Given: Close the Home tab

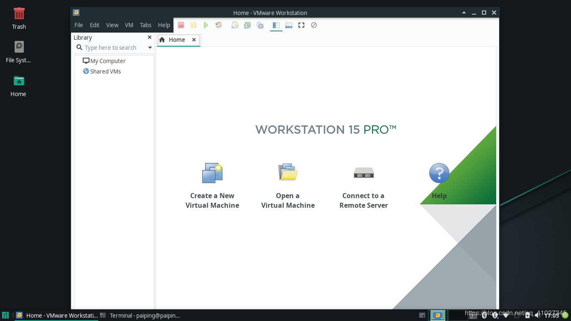Looking at the screenshot, I should (x=194, y=40).
